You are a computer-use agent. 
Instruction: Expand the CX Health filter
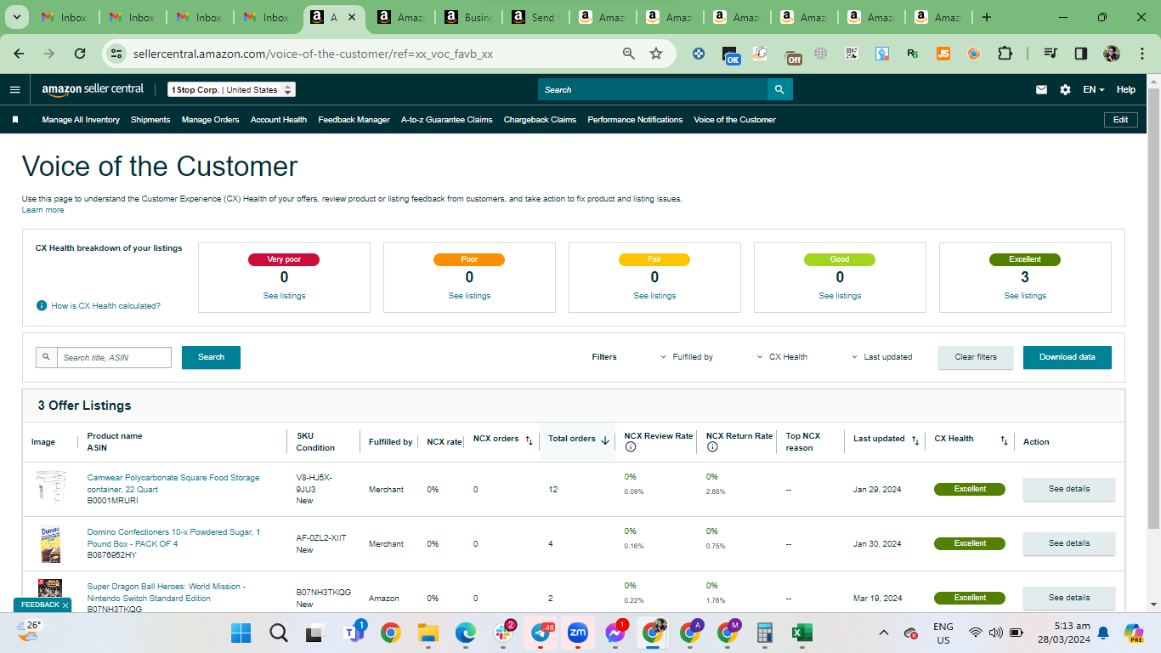click(x=782, y=357)
